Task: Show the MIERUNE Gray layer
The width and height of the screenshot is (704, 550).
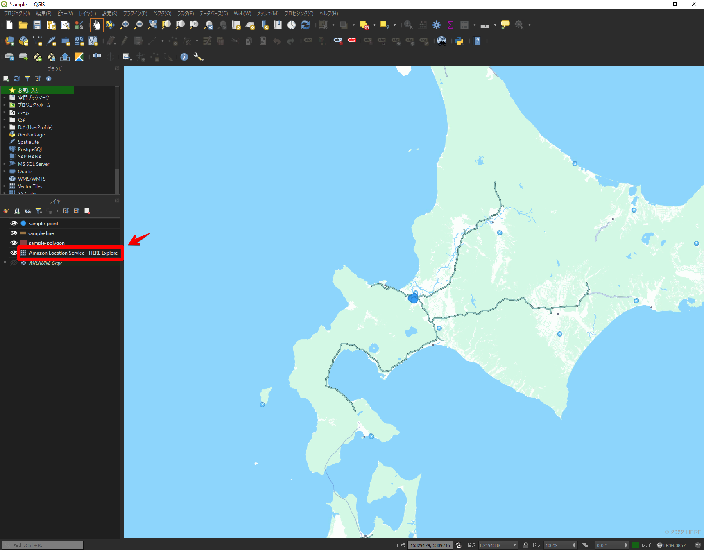Action: pos(14,263)
